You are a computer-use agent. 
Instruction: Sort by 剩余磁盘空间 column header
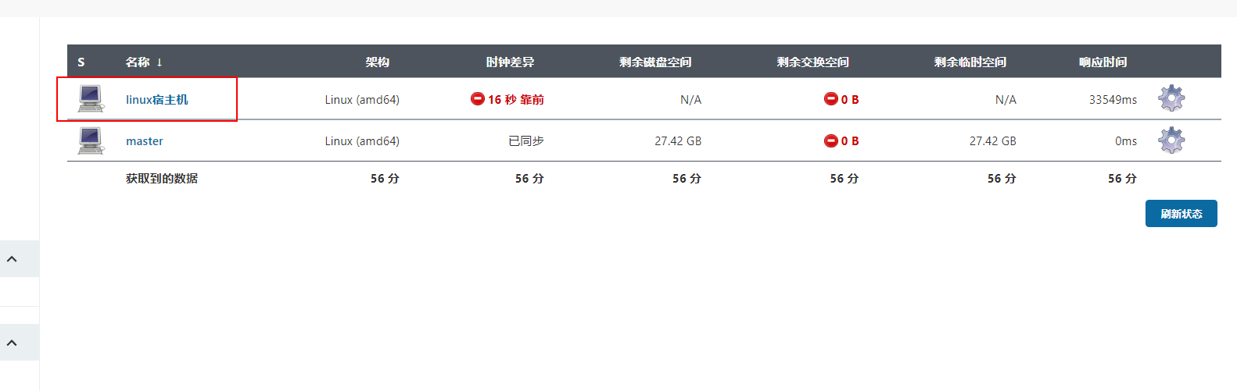coord(655,62)
